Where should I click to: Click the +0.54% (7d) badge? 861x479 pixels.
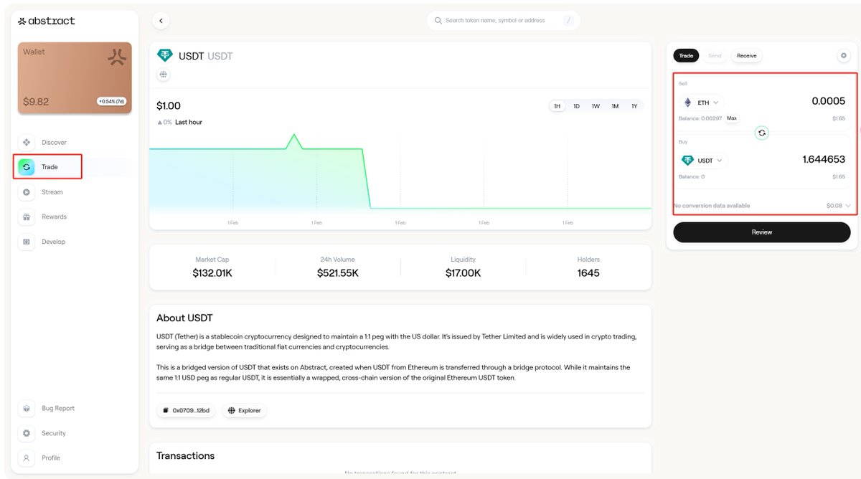point(112,101)
